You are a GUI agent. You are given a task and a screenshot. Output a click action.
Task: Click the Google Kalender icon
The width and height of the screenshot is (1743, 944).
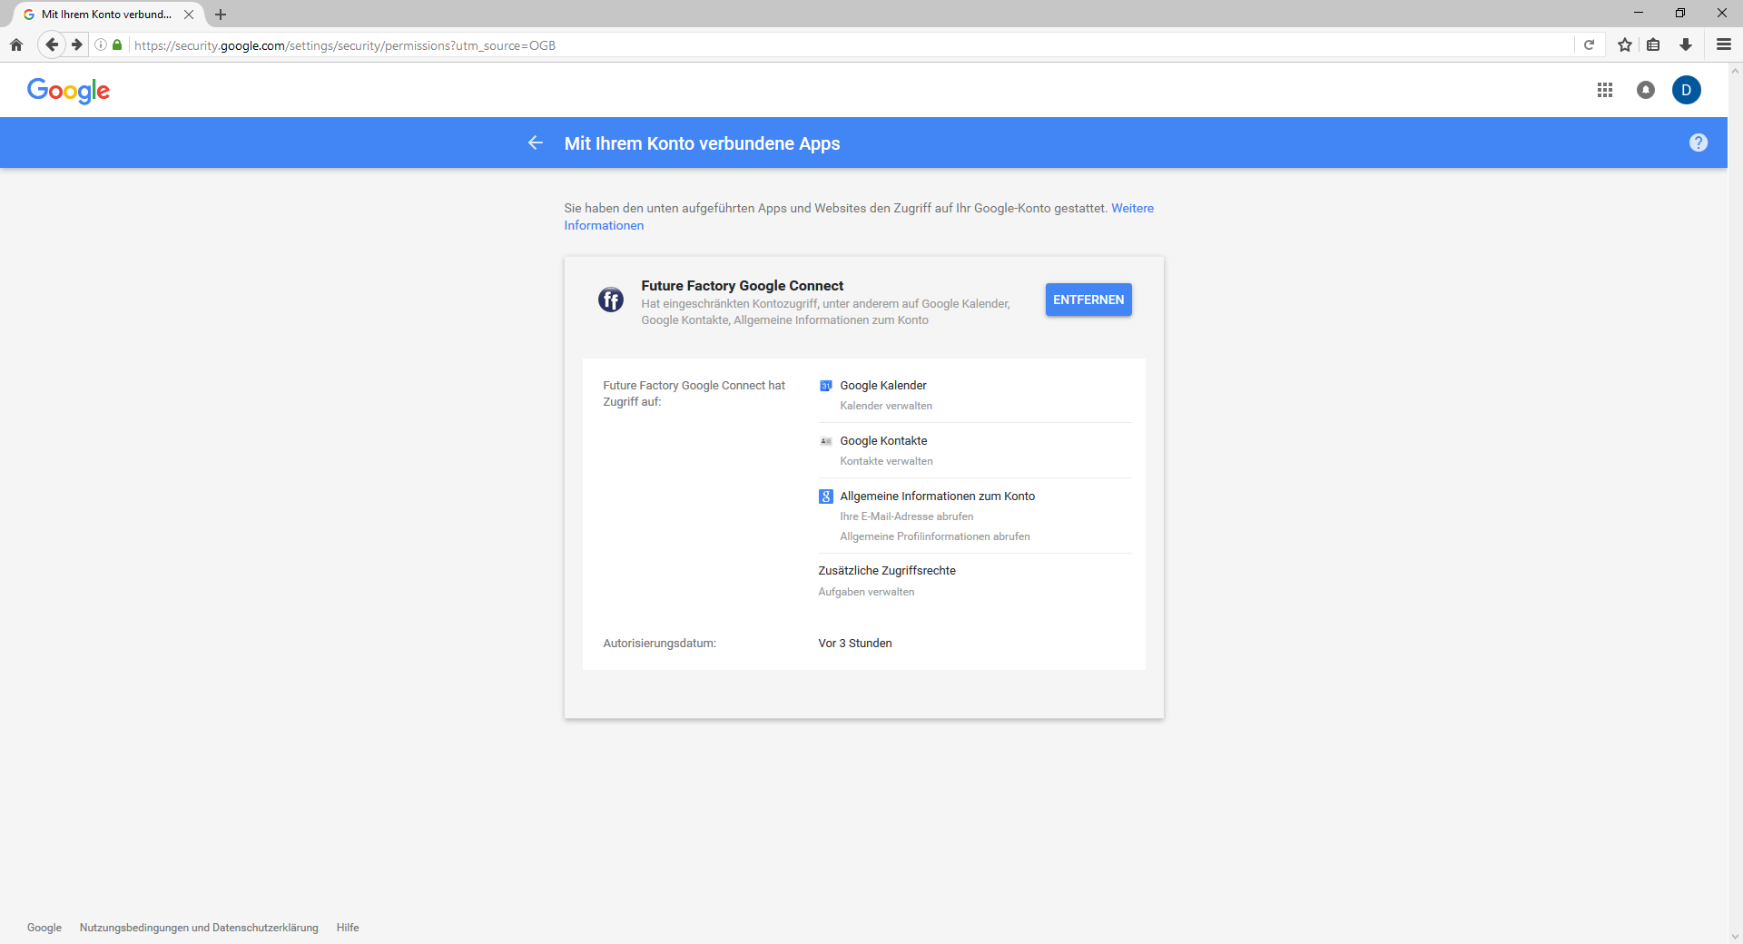click(825, 385)
